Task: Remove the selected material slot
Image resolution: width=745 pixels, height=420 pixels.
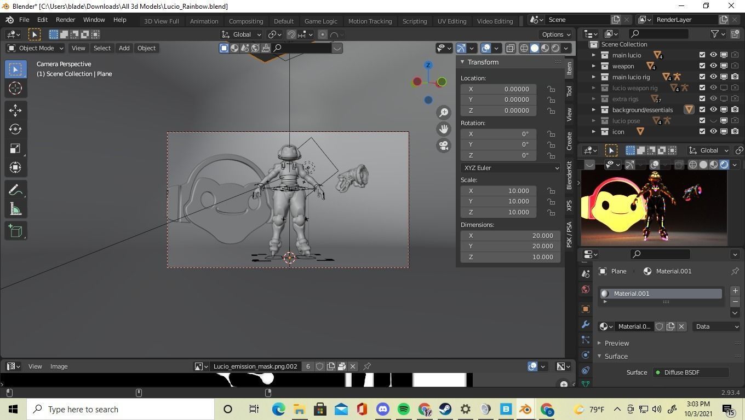Action: pos(735,302)
